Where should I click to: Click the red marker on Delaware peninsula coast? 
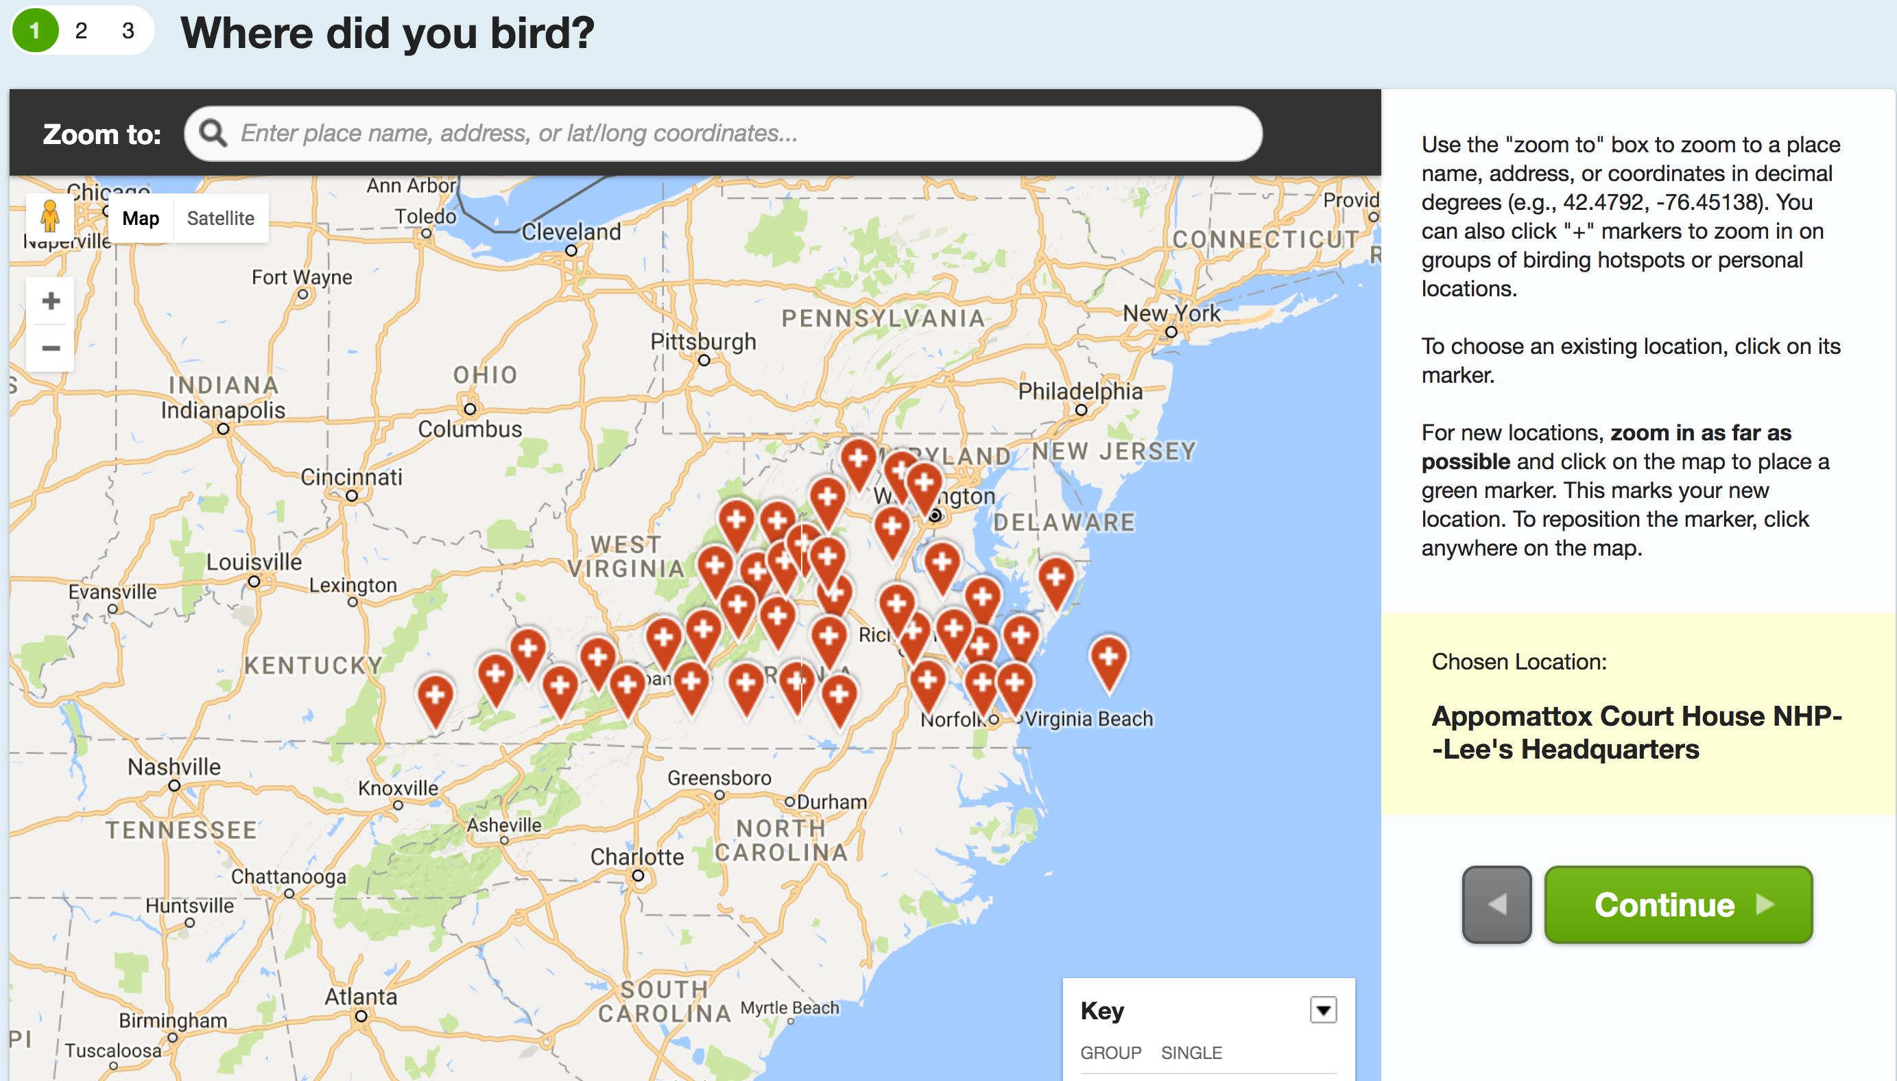[1055, 579]
